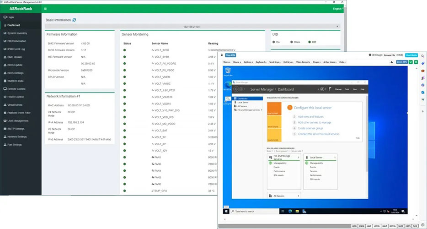427x229 pixels.
Task: Open the English language dropdown
Action: (337, 9)
